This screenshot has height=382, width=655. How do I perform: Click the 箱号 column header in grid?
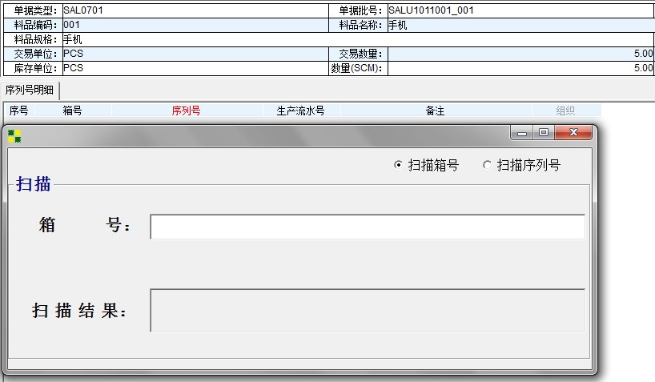[72, 111]
